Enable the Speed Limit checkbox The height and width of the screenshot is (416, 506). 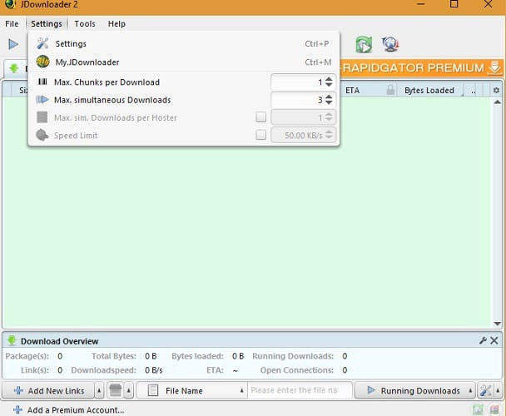tap(260, 135)
